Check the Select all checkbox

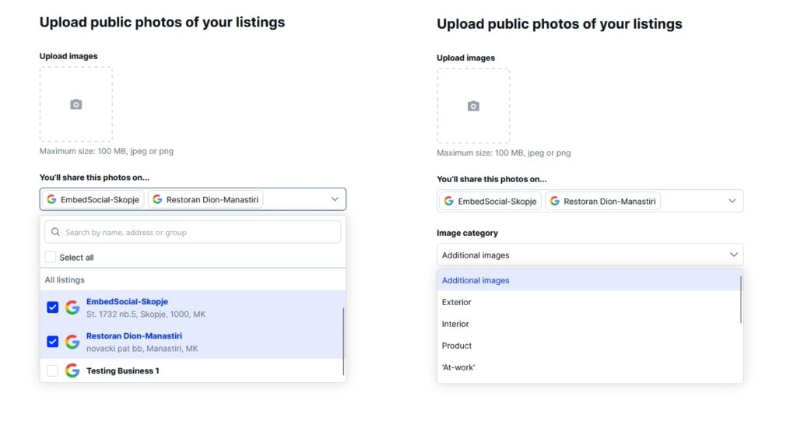tap(51, 258)
